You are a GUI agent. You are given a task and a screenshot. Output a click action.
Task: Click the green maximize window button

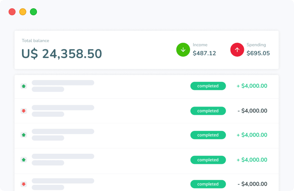tap(34, 12)
